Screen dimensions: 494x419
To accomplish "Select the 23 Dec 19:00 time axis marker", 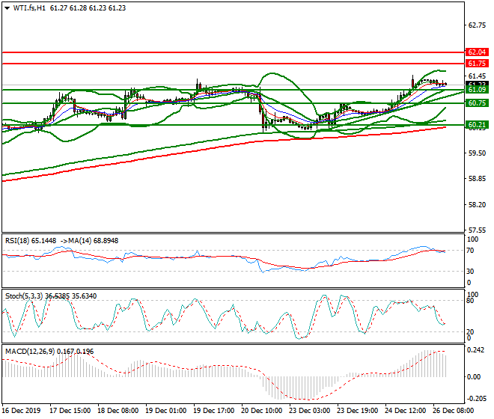I will click(x=357, y=411).
